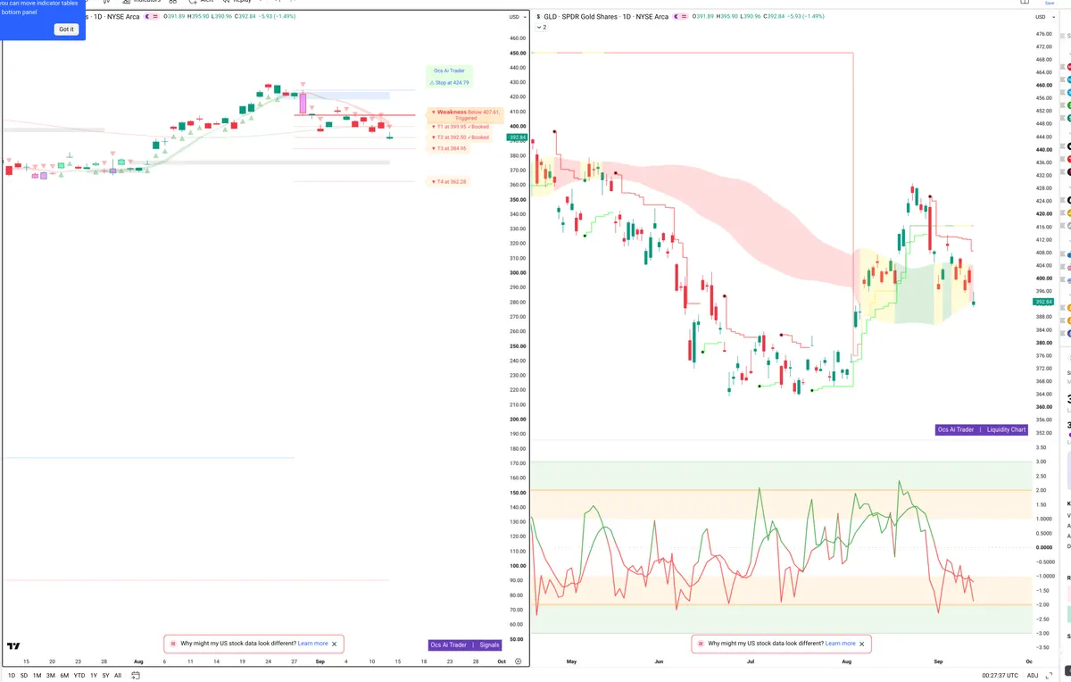1071x682 pixels.
Task: Click the Ocs Ai Trader label above Stop
Action: pos(449,71)
